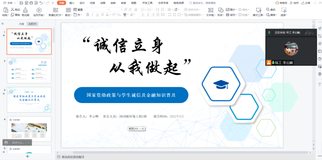The height and width of the screenshot is (160, 322).
Task: Undo the last action
Action: pos(41,3)
